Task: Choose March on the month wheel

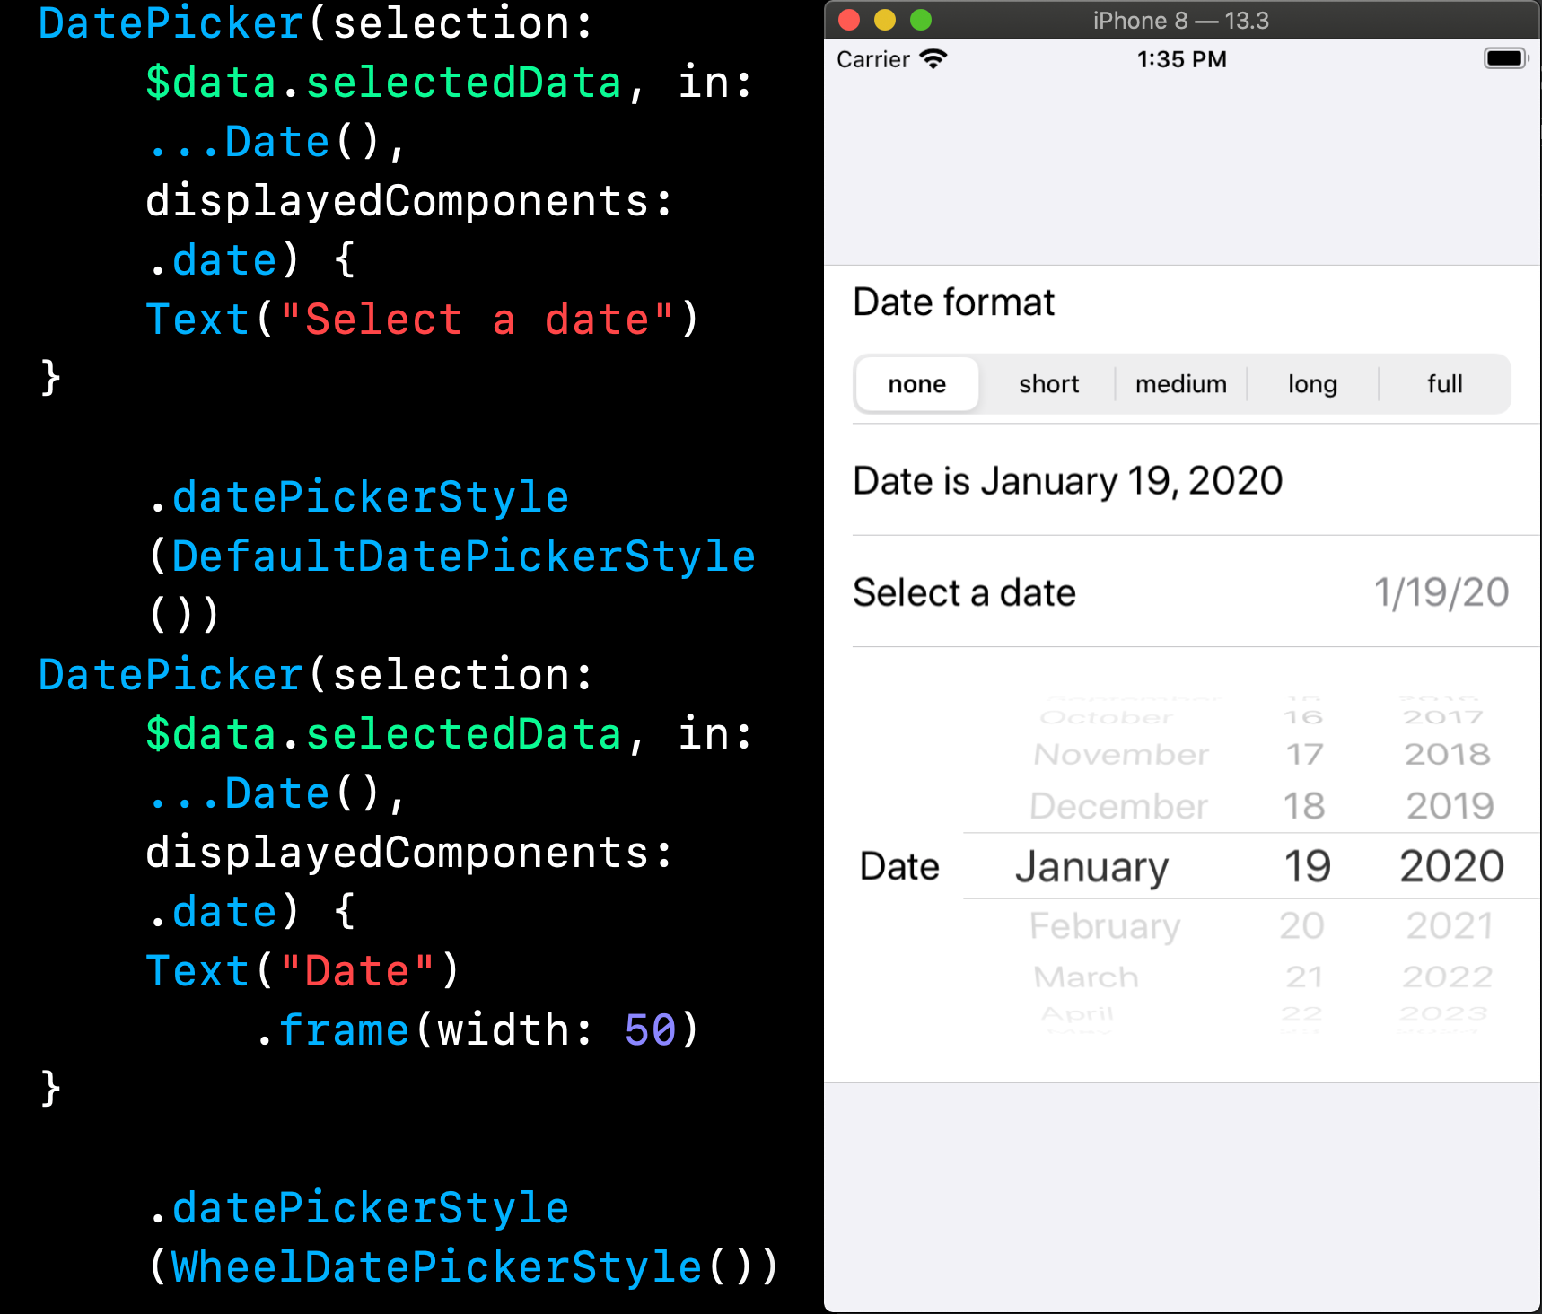Action: pos(1086,977)
